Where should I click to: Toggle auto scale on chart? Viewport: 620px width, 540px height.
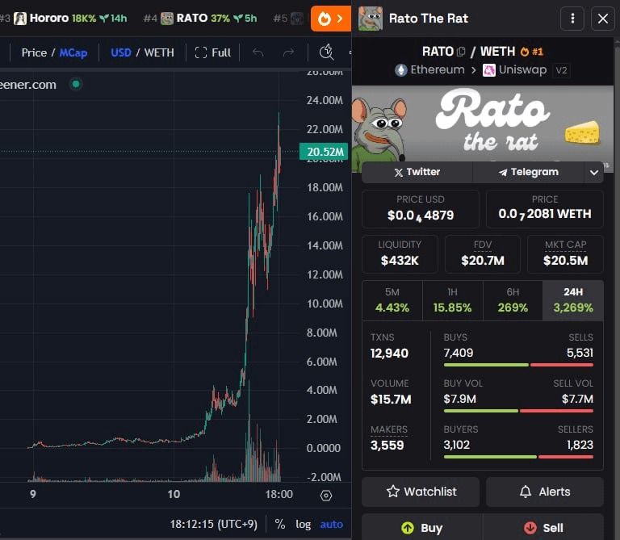pyautogui.click(x=331, y=524)
